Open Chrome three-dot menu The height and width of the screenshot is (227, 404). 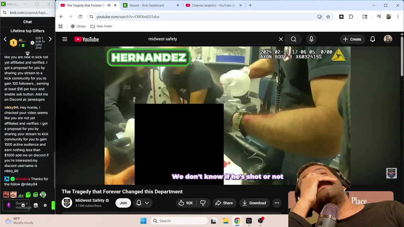tap(398, 17)
